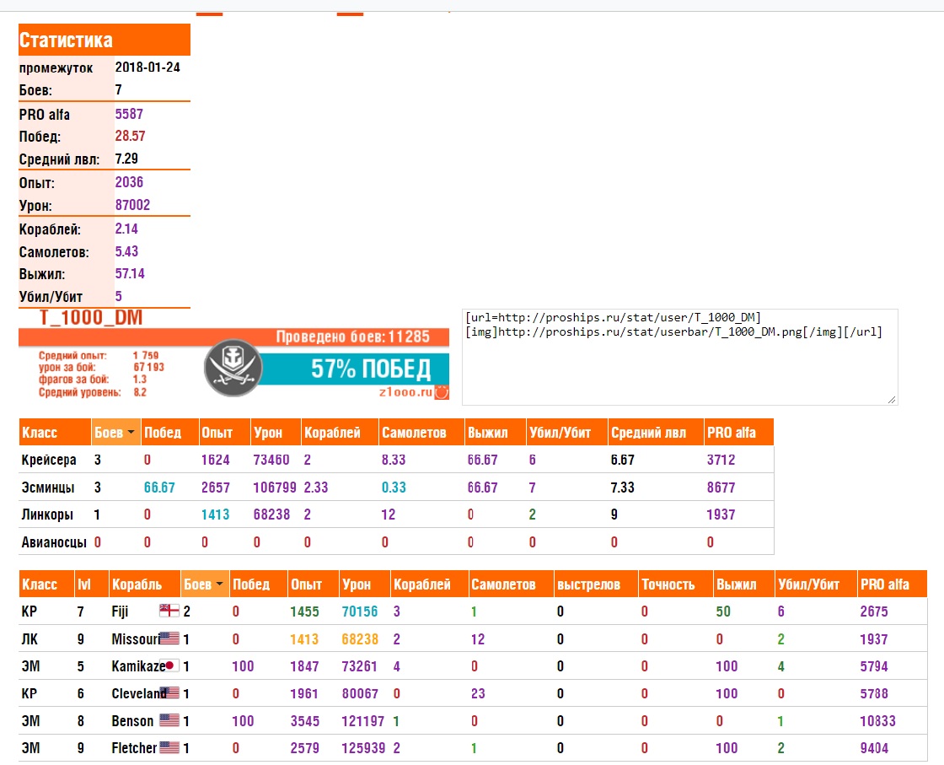Click the orange z1ooo.ru logo icon

(x=442, y=393)
